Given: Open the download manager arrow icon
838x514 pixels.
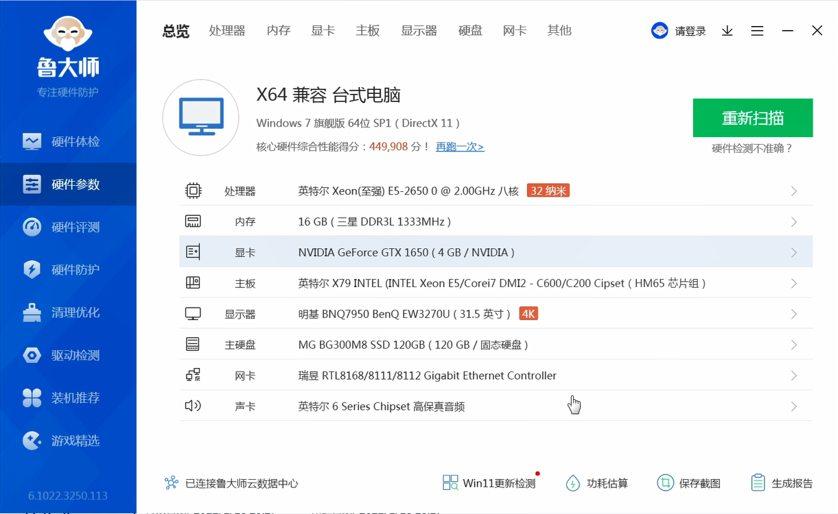Looking at the screenshot, I should click(x=727, y=31).
